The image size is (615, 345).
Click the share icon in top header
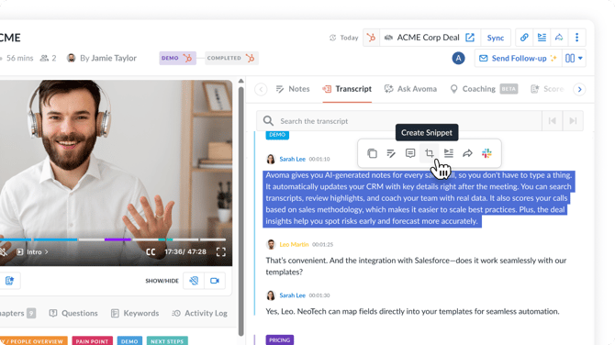(559, 38)
